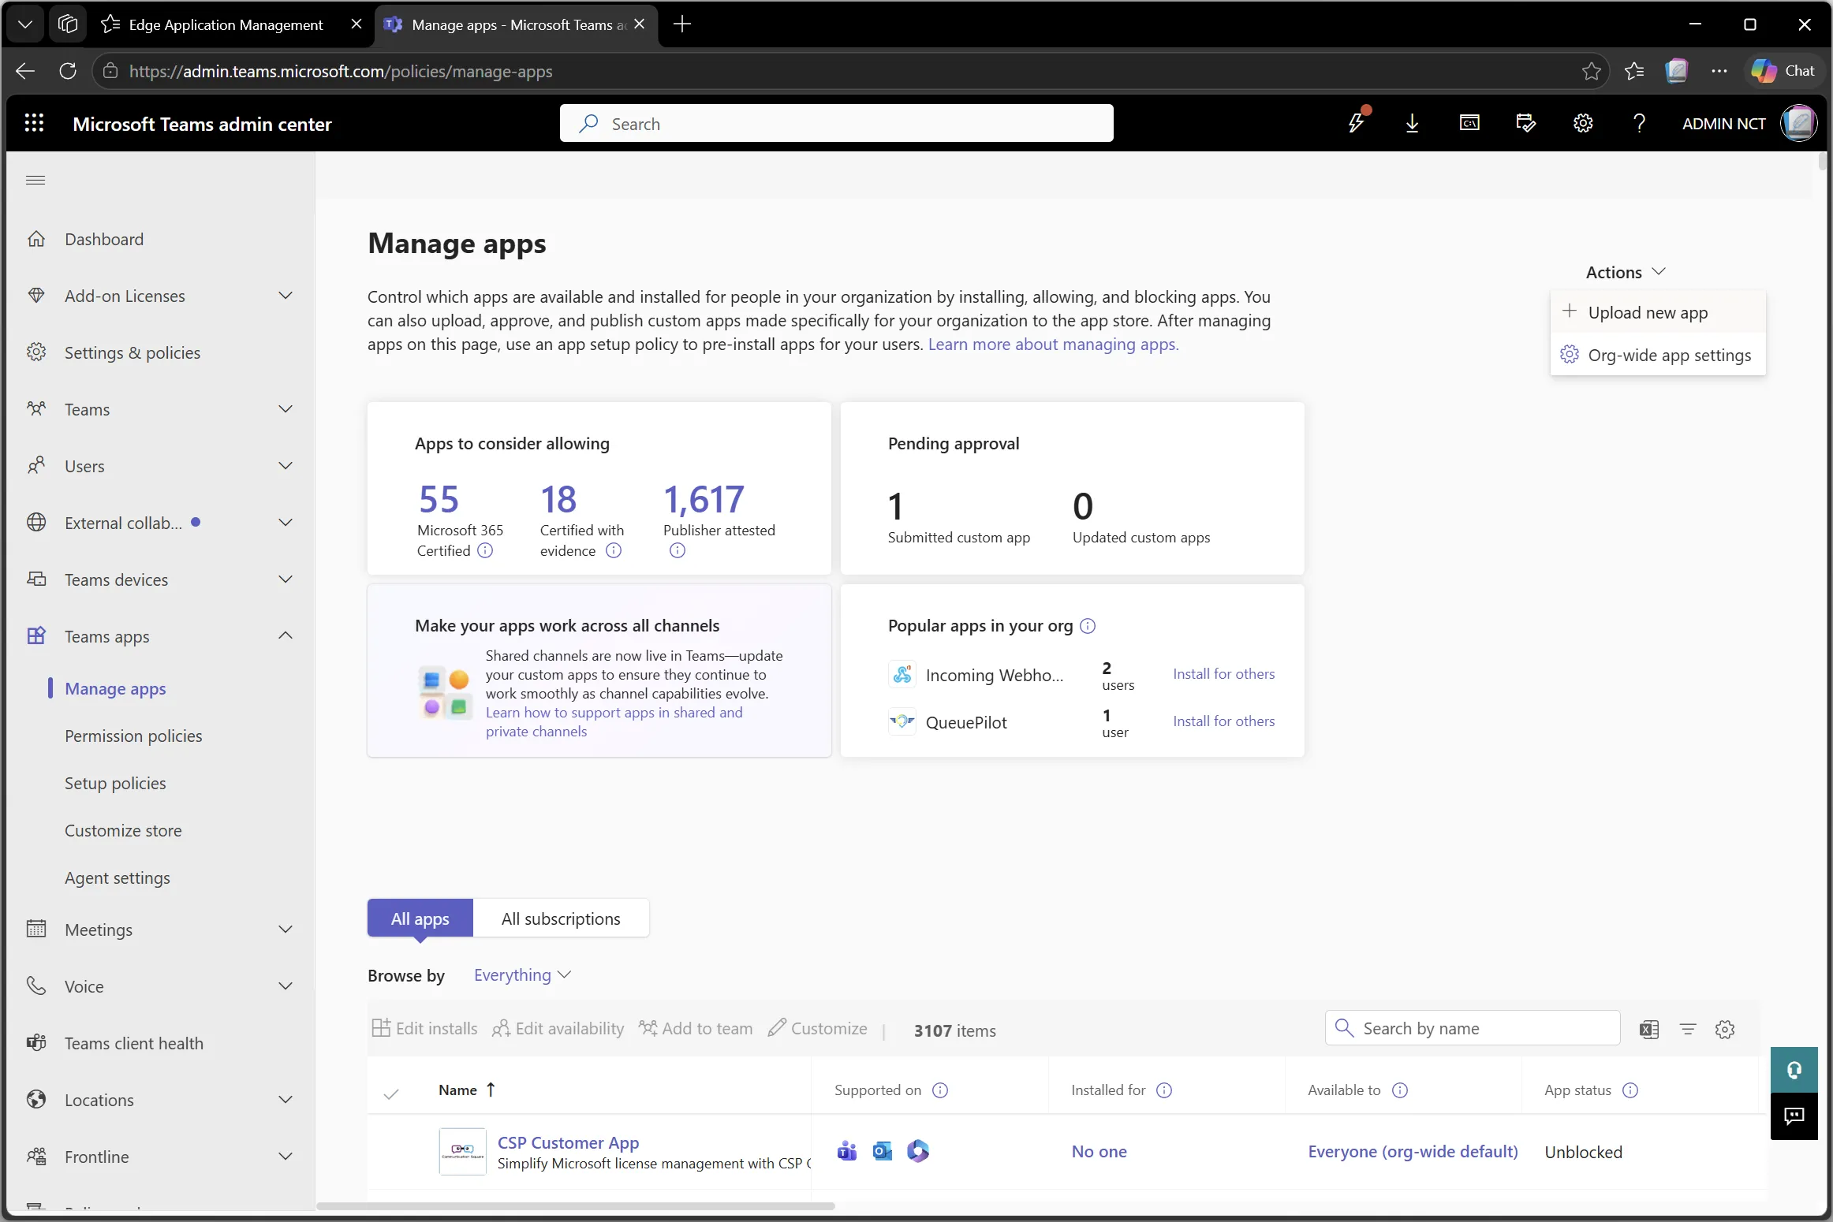Click Install for others next to Incoming Webhook
Viewport: 1833px width, 1222px height.
point(1223,674)
